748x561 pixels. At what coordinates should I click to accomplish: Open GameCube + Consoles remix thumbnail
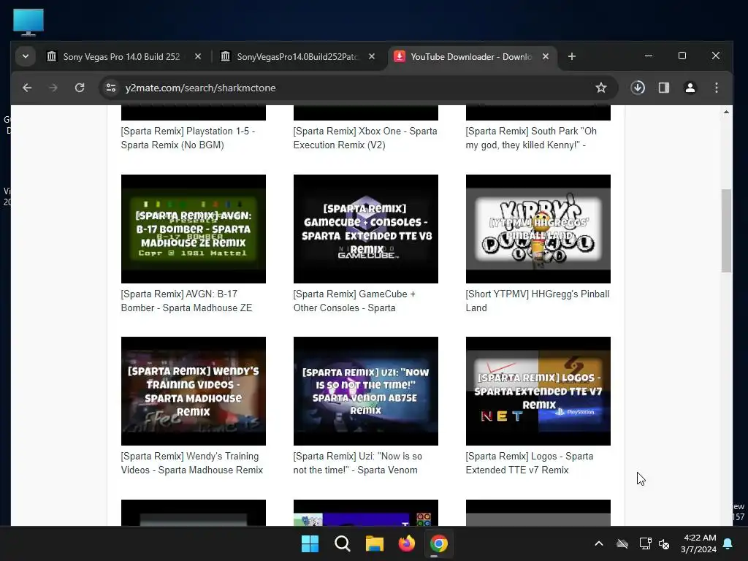tap(366, 229)
